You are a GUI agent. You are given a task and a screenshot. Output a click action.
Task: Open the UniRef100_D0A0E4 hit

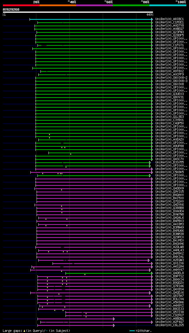170,211
